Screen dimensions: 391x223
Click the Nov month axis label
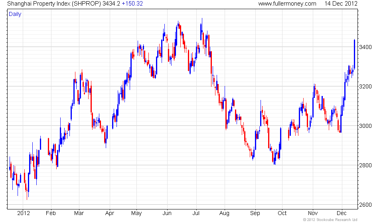click(313, 213)
